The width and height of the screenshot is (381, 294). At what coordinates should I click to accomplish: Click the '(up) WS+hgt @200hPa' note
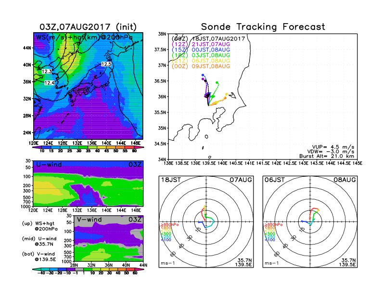(40, 226)
